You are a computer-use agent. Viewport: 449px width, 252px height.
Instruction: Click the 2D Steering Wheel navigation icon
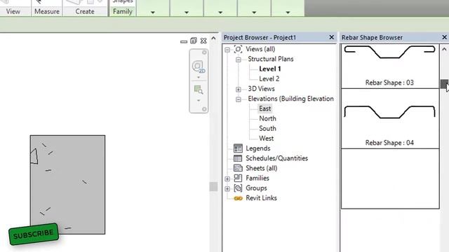tap(198, 67)
